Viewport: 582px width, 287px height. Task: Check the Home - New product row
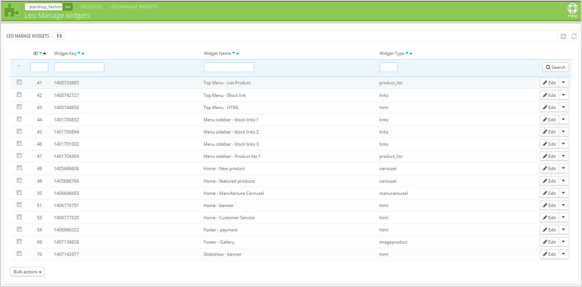(19, 168)
